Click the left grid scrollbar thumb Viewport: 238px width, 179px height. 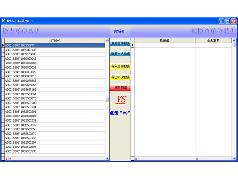[x=107, y=100]
